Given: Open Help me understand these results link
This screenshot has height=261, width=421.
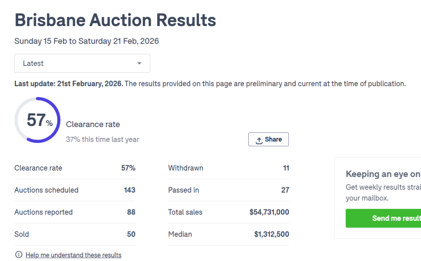Looking at the screenshot, I should click(73, 255).
